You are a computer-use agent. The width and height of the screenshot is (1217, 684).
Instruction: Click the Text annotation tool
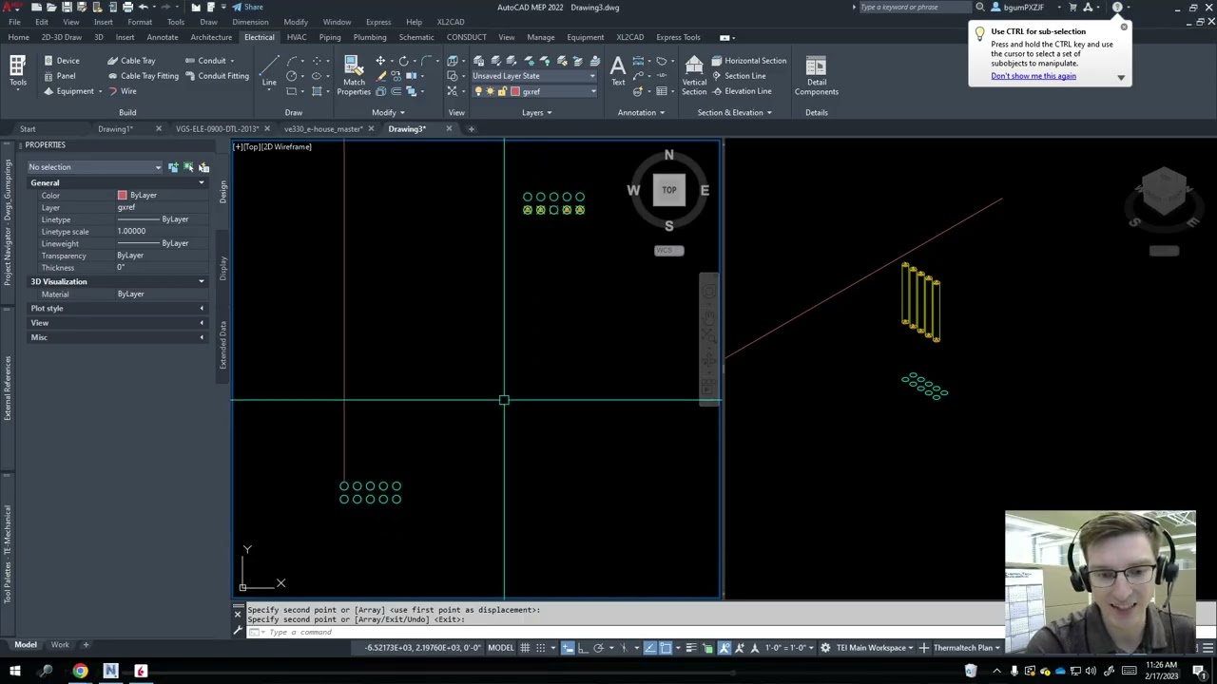click(x=618, y=70)
